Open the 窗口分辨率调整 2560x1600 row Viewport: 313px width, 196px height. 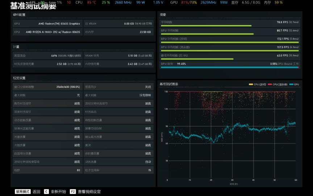pos(47,87)
